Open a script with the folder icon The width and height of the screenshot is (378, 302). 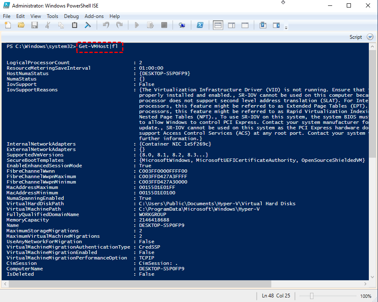(x=21, y=25)
